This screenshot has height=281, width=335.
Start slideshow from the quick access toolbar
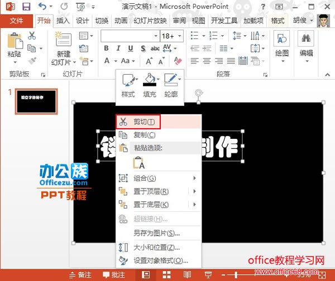[80, 7]
